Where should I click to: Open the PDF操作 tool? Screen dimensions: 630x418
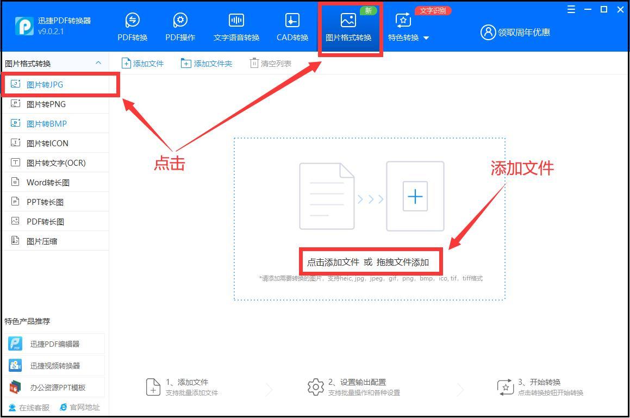[179, 24]
